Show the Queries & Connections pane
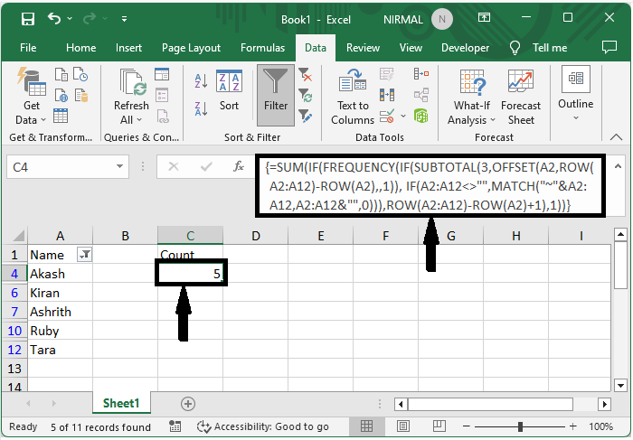 pyautogui.click(x=162, y=74)
